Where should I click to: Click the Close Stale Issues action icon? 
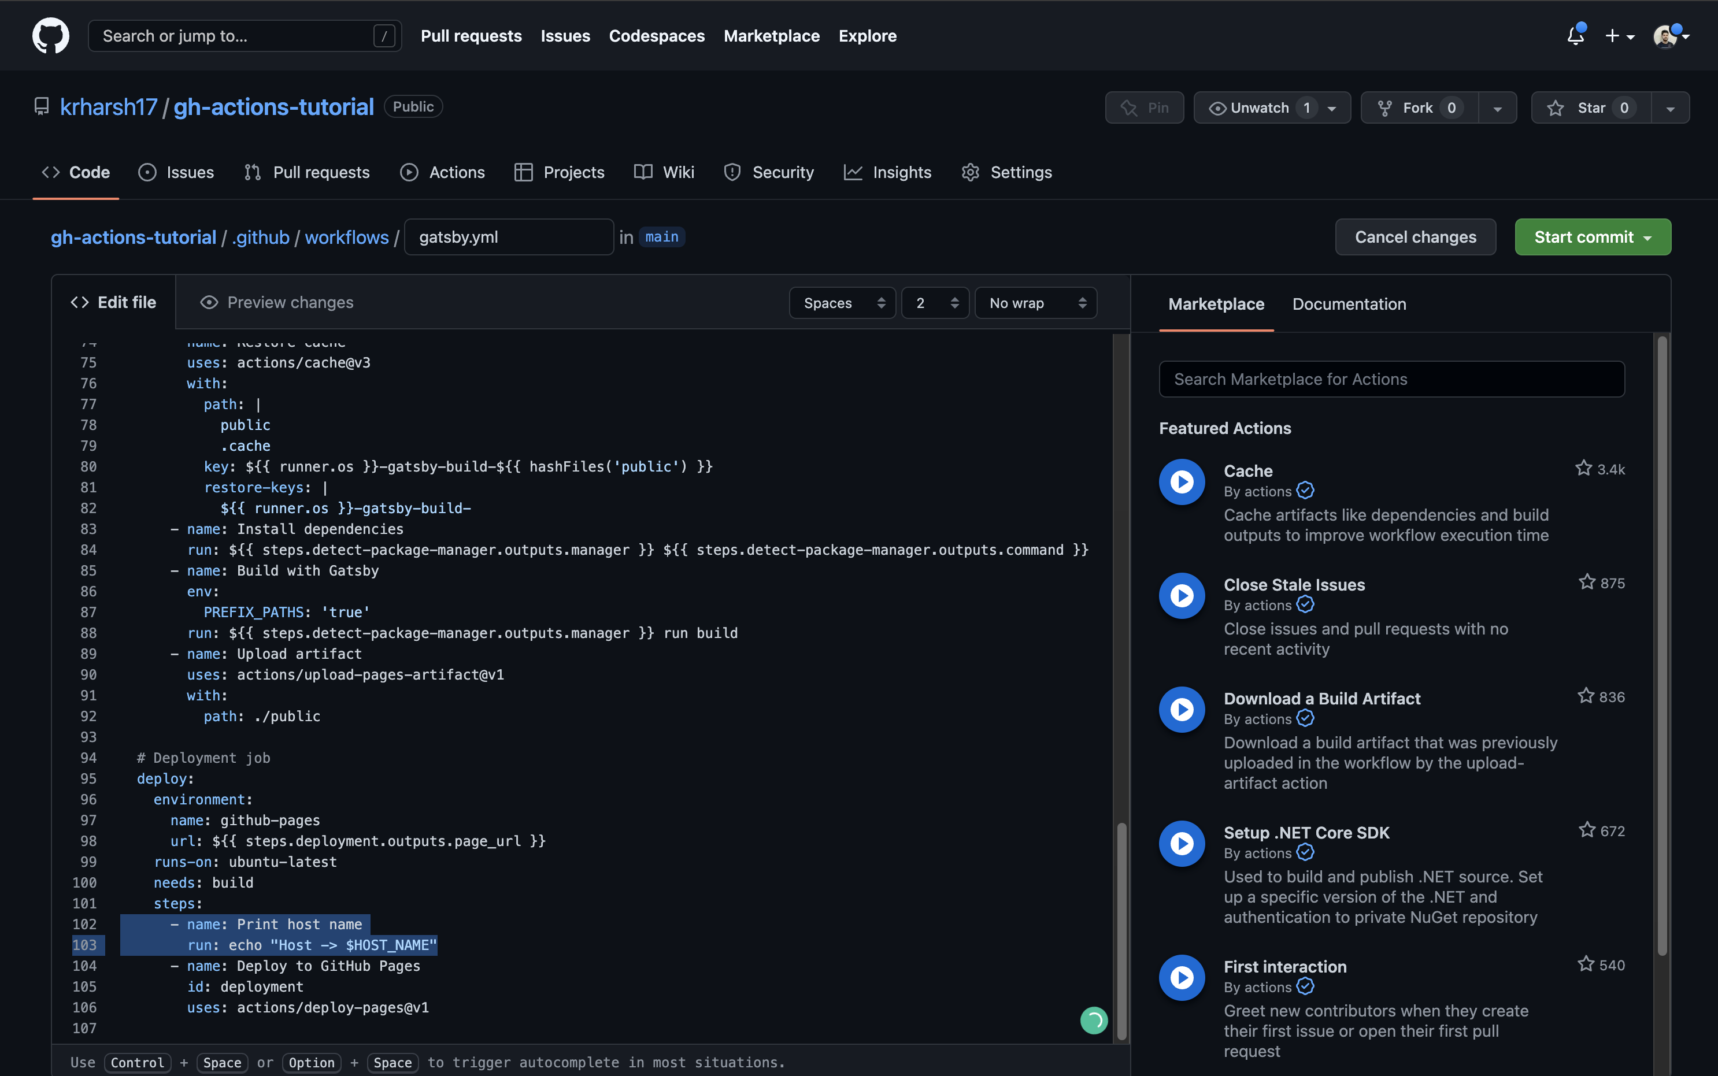(x=1182, y=596)
